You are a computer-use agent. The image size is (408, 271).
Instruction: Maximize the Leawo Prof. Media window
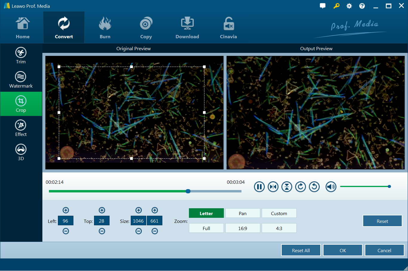[x=389, y=6]
